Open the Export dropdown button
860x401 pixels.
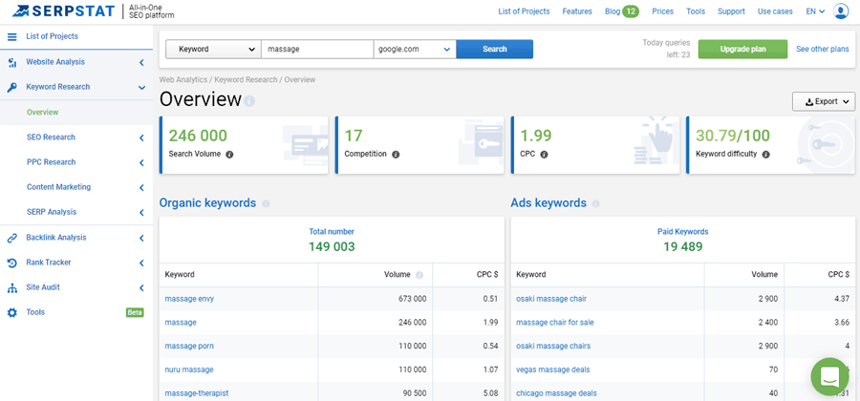click(x=824, y=101)
